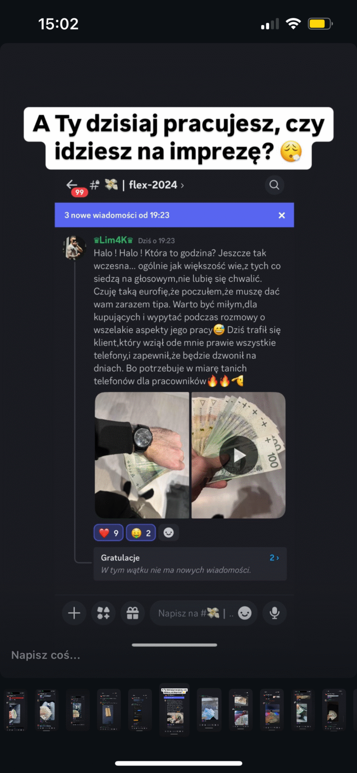Dismiss the new messages banner
The image size is (357, 773).
[282, 215]
